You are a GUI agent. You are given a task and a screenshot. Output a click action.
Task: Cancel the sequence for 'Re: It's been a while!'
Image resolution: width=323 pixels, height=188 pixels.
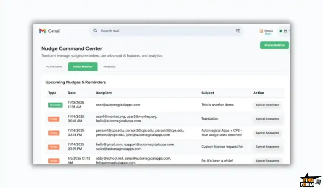(267, 161)
